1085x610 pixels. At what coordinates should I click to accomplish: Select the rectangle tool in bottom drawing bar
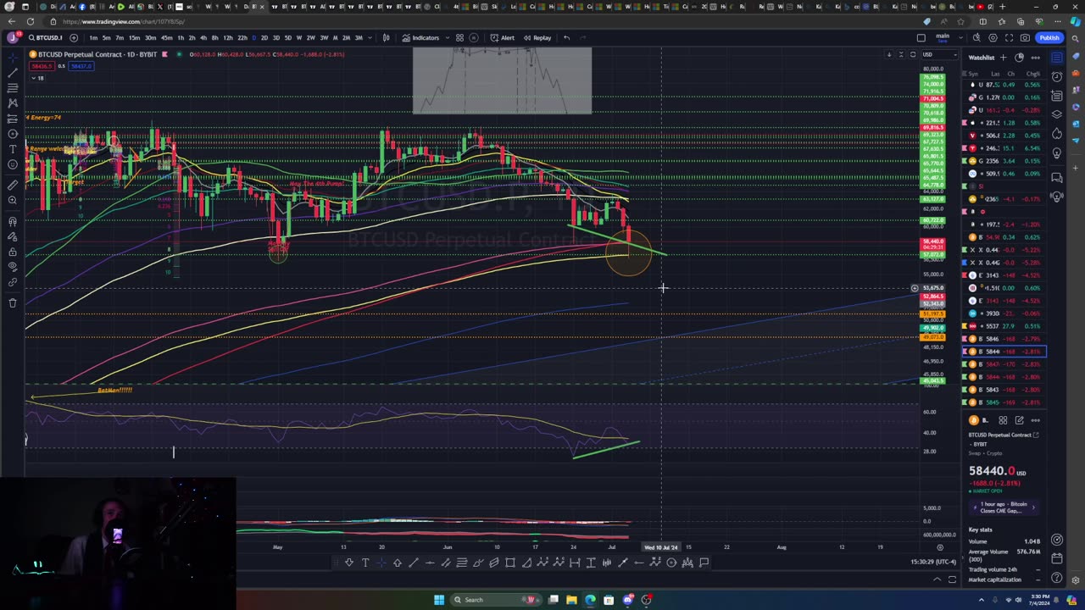coord(510,563)
